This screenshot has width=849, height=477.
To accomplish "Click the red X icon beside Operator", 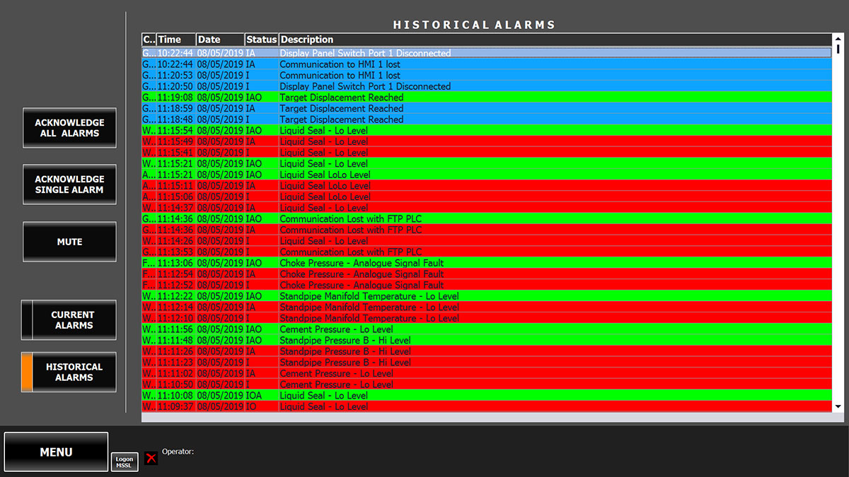I will click(151, 458).
